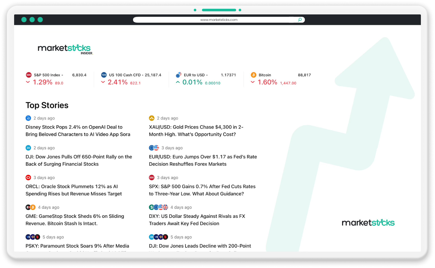
Task: Click the 1.60% change of Bitcoin
Action: pyautogui.click(x=267, y=82)
